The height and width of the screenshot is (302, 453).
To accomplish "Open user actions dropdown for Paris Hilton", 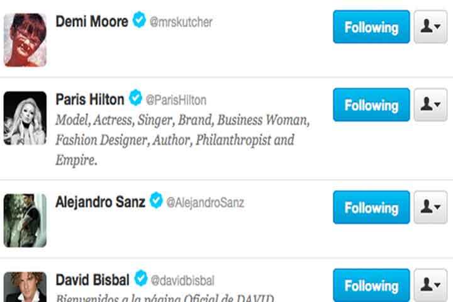I will (430, 105).
